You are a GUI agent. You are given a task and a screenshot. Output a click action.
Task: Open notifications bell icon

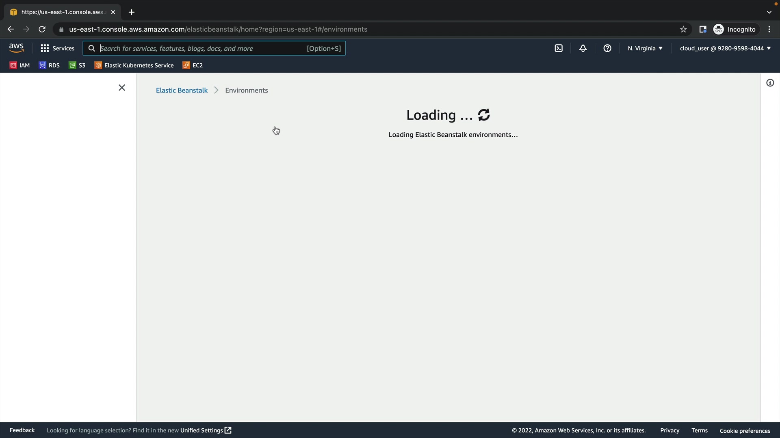tap(583, 48)
